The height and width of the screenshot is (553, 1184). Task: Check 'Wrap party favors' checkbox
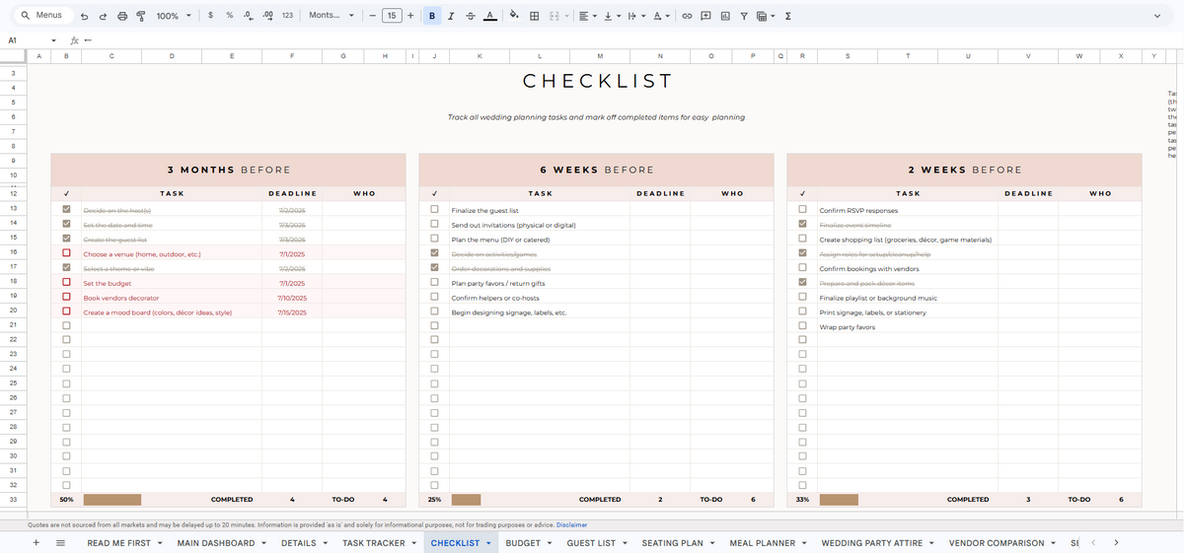pos(802,326)
